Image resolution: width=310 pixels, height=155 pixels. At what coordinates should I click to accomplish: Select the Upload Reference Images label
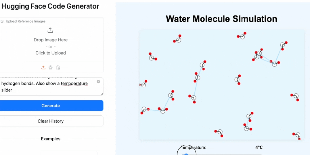26,21
